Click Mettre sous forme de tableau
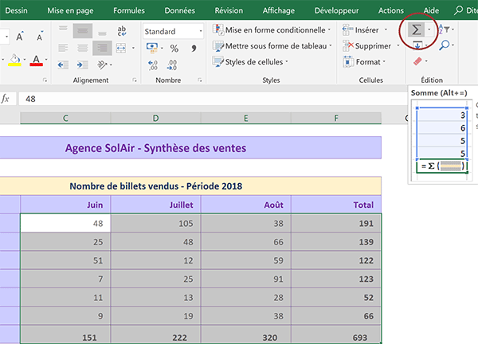Viewport: 478px width, 344px height. click(x=272, y=46)
